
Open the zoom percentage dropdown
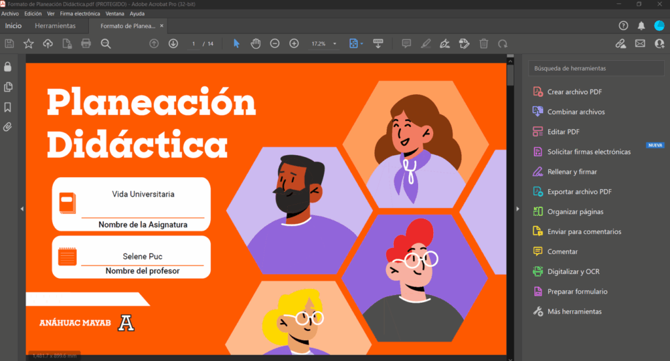click(335, 44)
